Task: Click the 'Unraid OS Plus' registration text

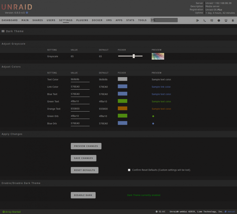Action: point(214,10)
